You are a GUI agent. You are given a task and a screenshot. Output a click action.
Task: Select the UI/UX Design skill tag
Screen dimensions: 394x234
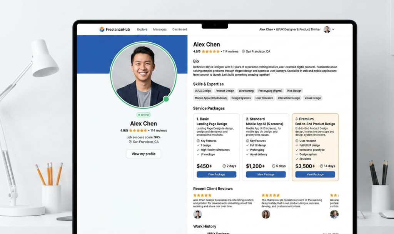tap(203, 91)
